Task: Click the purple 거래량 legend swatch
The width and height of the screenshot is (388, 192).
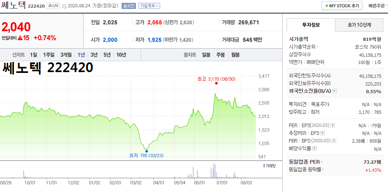Action: tap(264, 166)
